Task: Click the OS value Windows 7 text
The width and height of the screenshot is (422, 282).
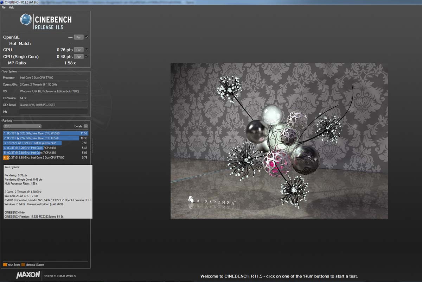Action: pyautogui.click(x=49, y=91)
